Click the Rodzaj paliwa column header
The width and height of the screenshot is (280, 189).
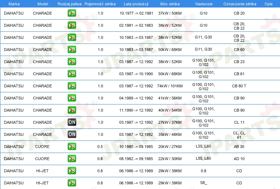tap(69, 4)
